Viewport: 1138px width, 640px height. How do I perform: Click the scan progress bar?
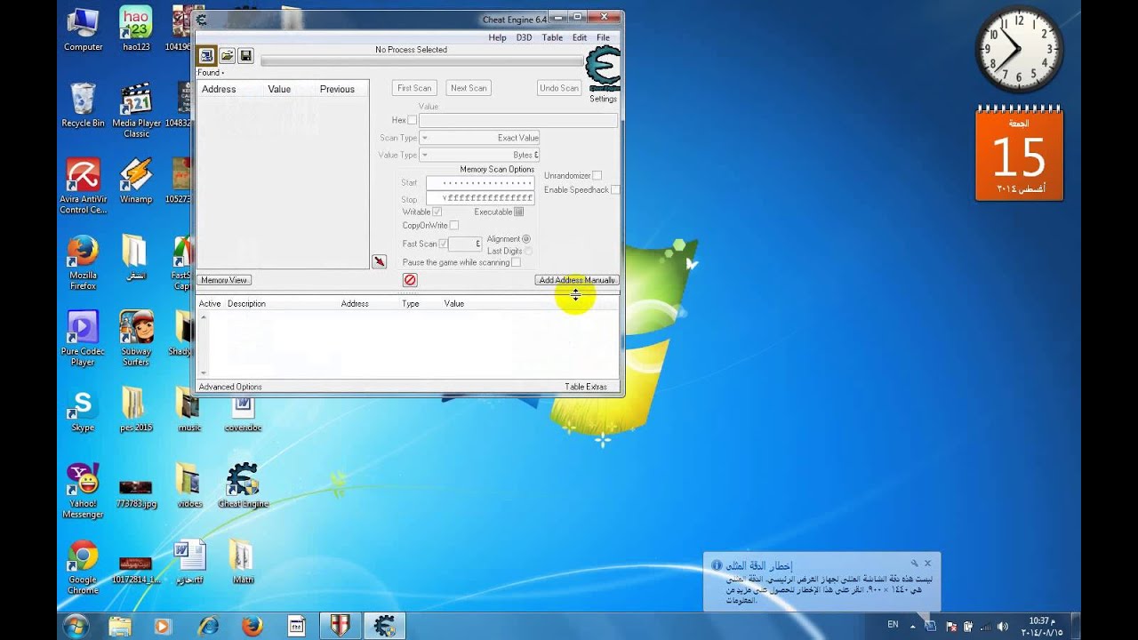[422, 61]
